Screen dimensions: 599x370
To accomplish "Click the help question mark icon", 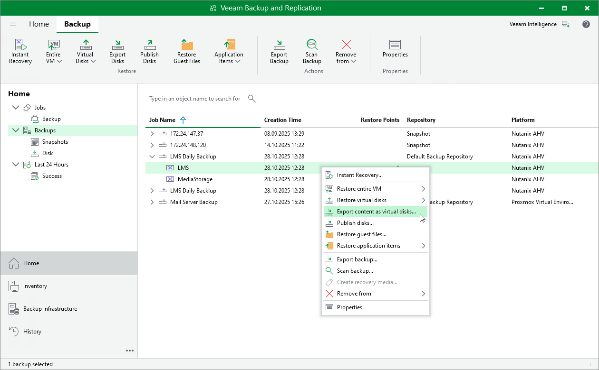I will tap(586, 24).
